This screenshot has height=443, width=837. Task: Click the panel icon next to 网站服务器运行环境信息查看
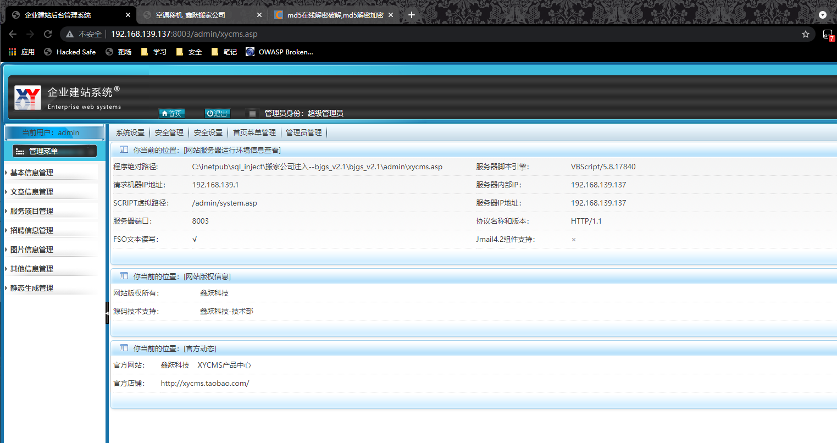124,149
